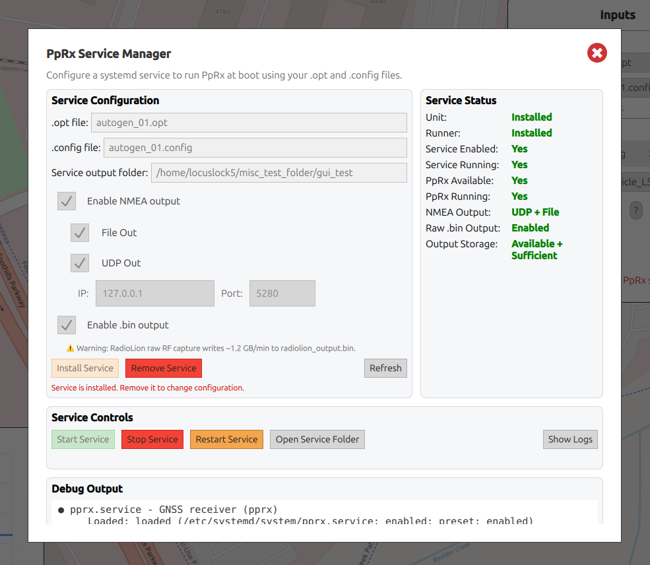Toggle the Enable .bin output checkbox

click(x=67, y=325)
